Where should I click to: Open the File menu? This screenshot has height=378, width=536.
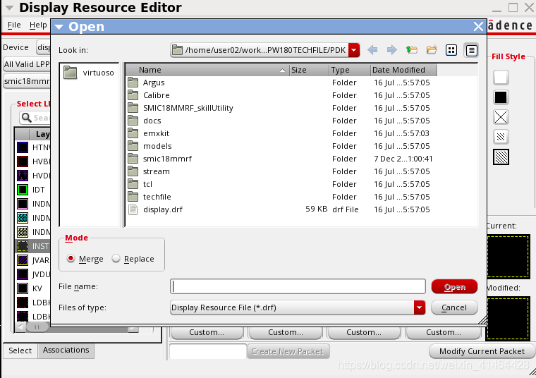point(14,25)
